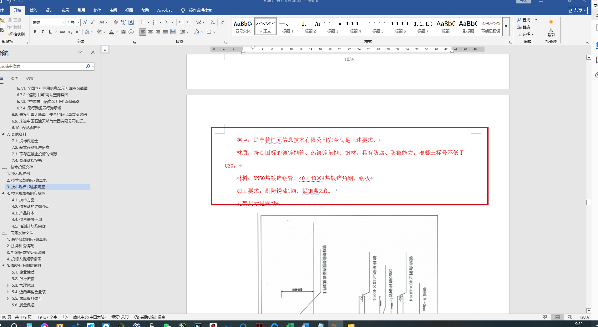
Task: Sort the selected paragraphs A to Z
Action: click(x=213, y=23)
